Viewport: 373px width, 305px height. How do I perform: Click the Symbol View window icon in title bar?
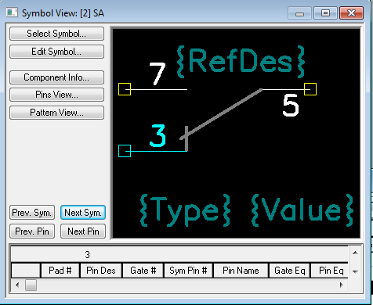[x=12, y=13]
